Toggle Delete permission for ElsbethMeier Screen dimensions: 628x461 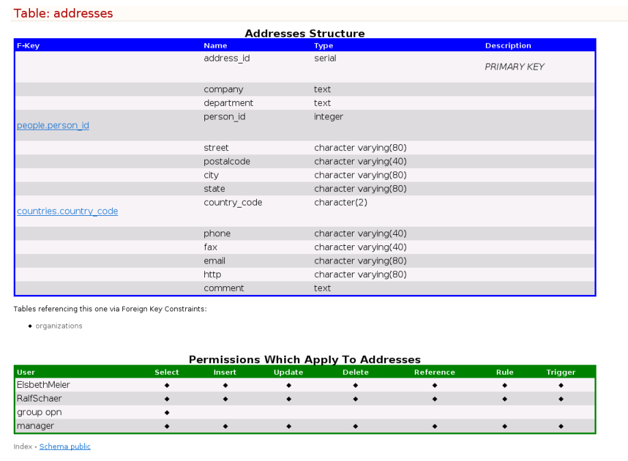point(355,385)
